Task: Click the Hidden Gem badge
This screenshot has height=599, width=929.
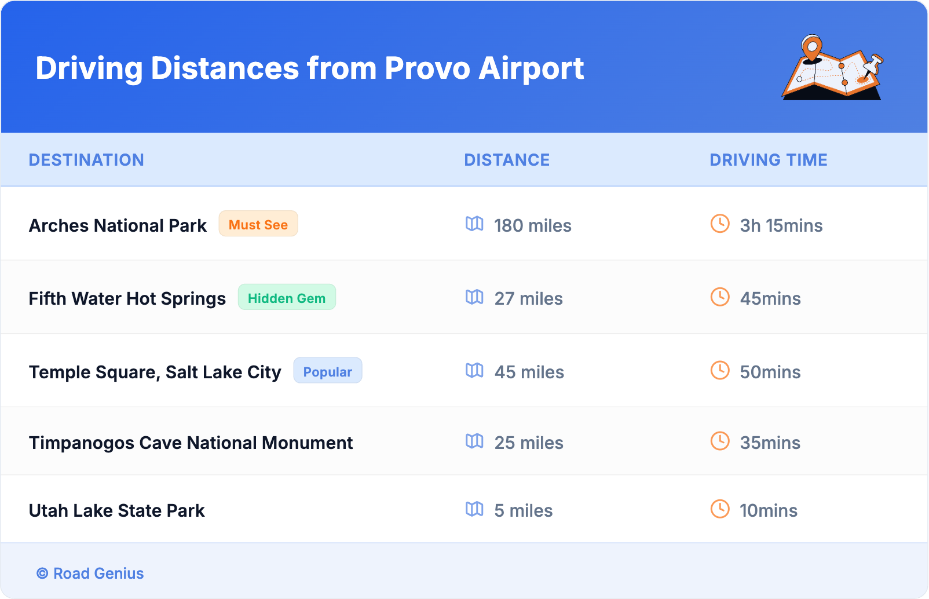Action: pyautogui.click(x=287, y=298)
